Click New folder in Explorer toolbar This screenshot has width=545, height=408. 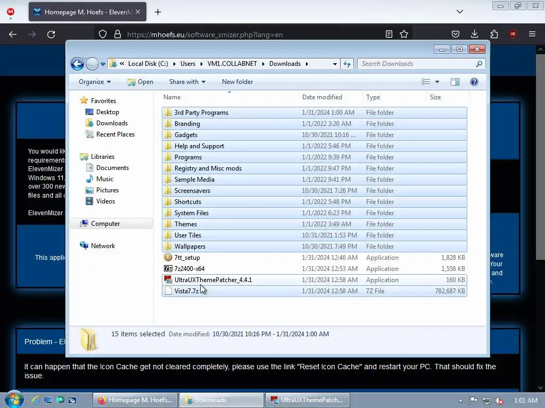tap(237, 82)
